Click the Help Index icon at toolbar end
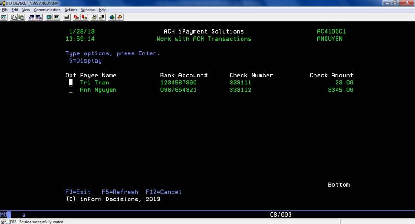The width and height of the screenshot is (415, 224). click(x=119, y=18)
